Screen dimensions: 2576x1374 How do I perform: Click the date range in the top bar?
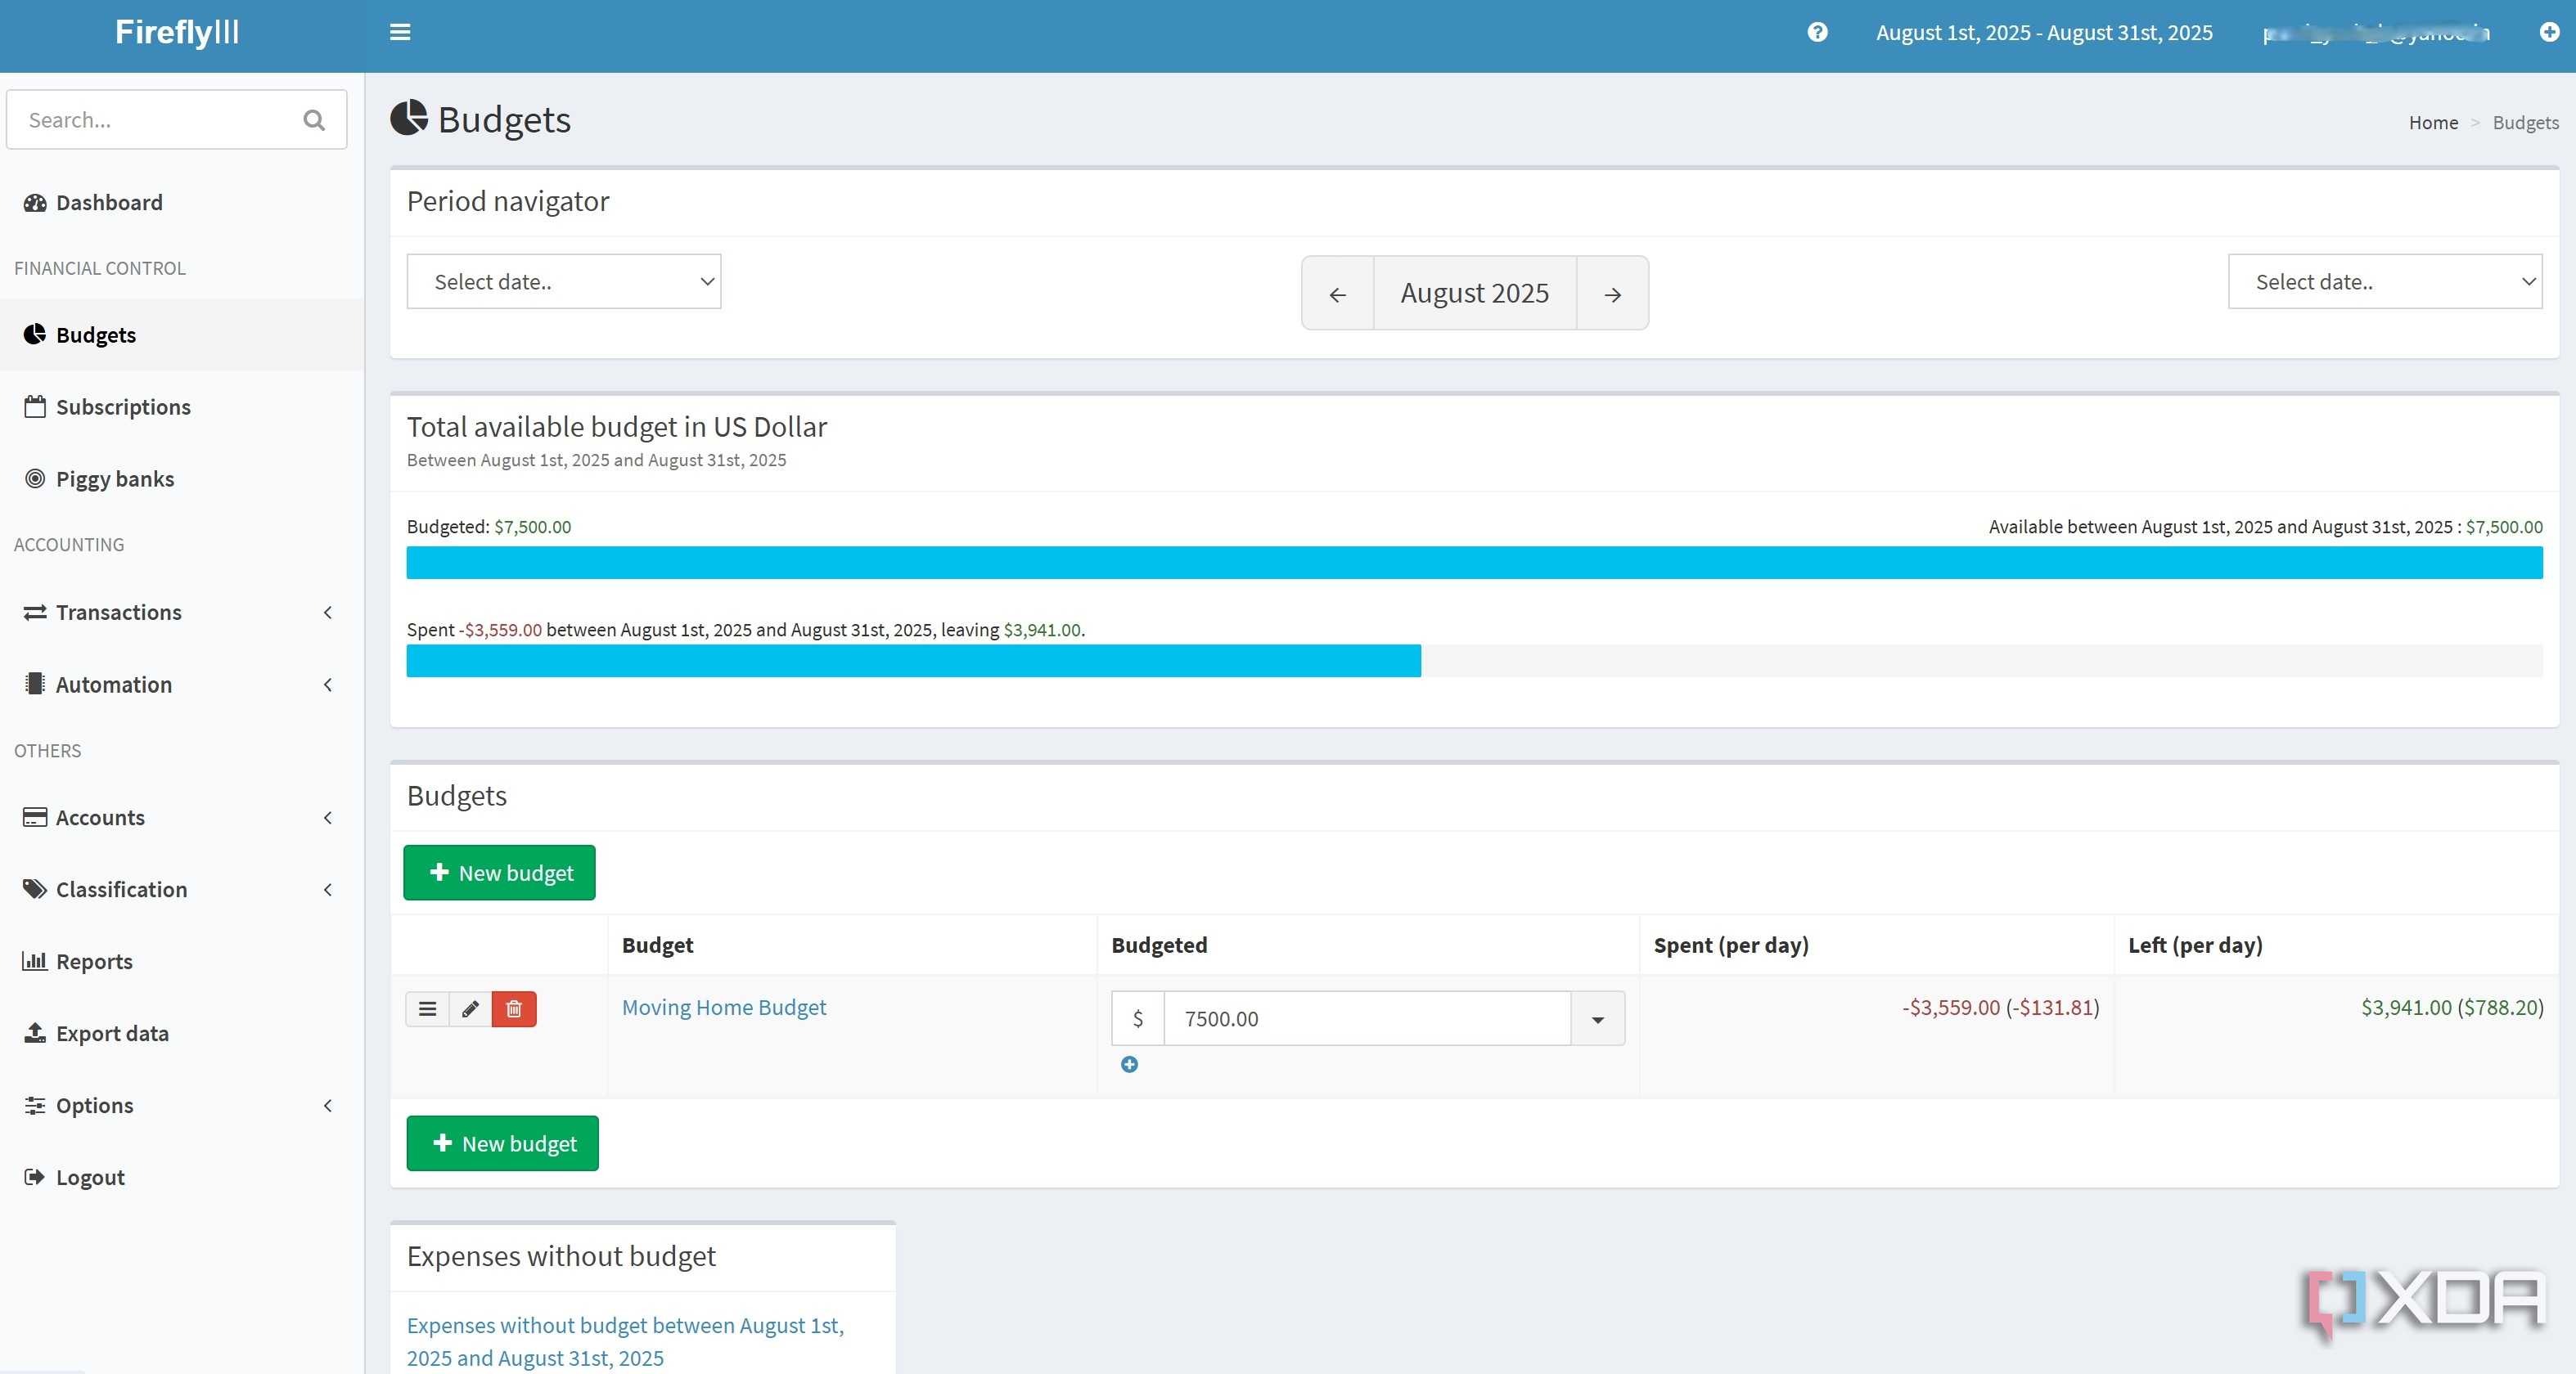point(2044,32)
